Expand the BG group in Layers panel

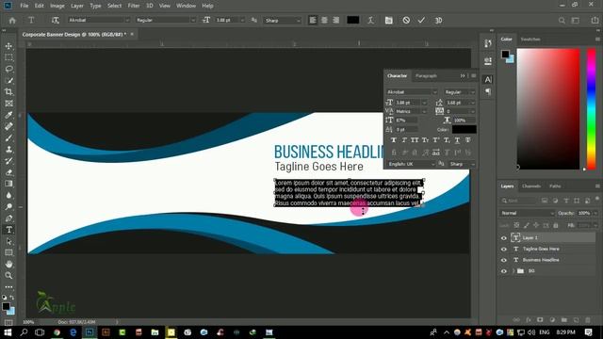tap(513, 271)
